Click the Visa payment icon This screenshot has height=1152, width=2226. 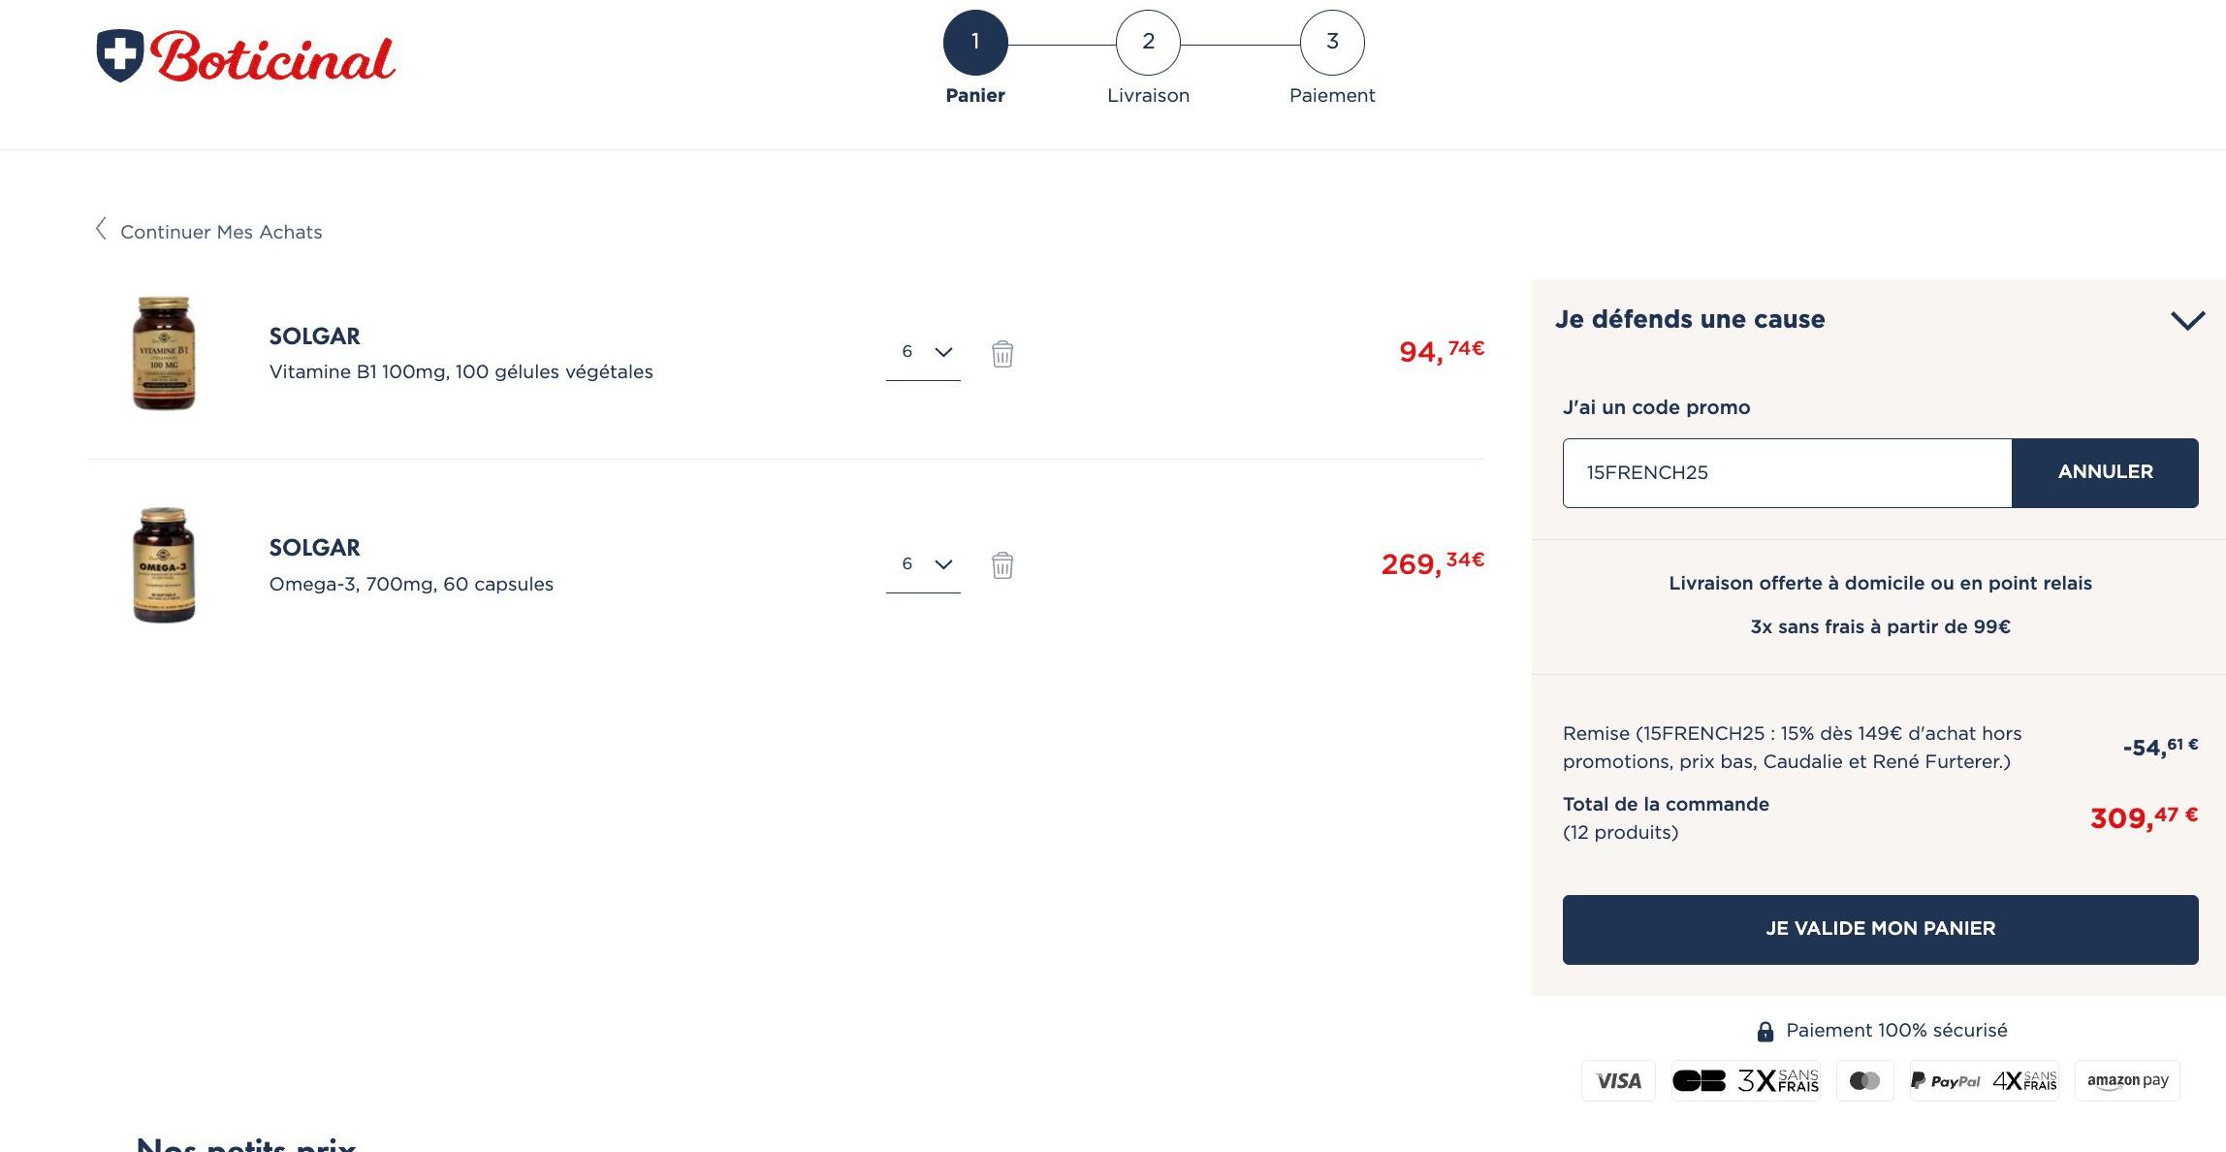coord(1618,1080)
